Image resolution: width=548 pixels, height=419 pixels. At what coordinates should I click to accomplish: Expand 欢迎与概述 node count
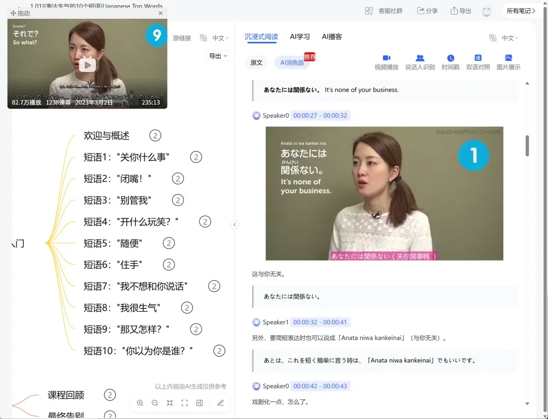(155, 135)
